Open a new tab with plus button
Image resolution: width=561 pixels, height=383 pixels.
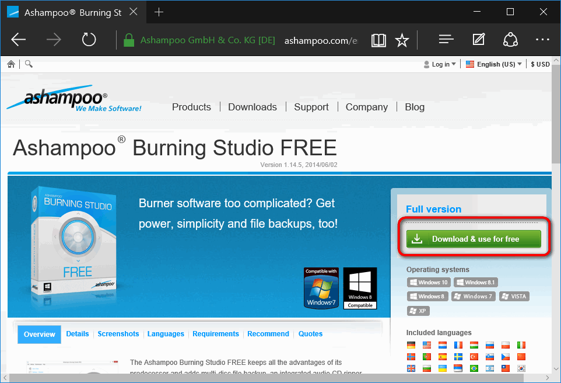(159, 12)
